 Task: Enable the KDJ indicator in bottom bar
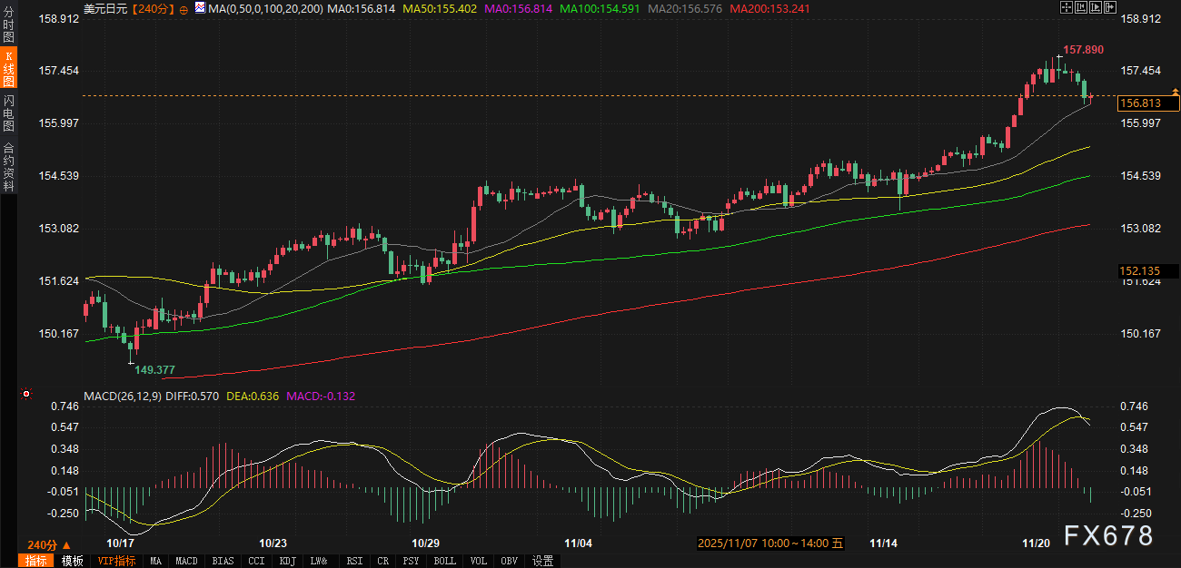[288, 561]
